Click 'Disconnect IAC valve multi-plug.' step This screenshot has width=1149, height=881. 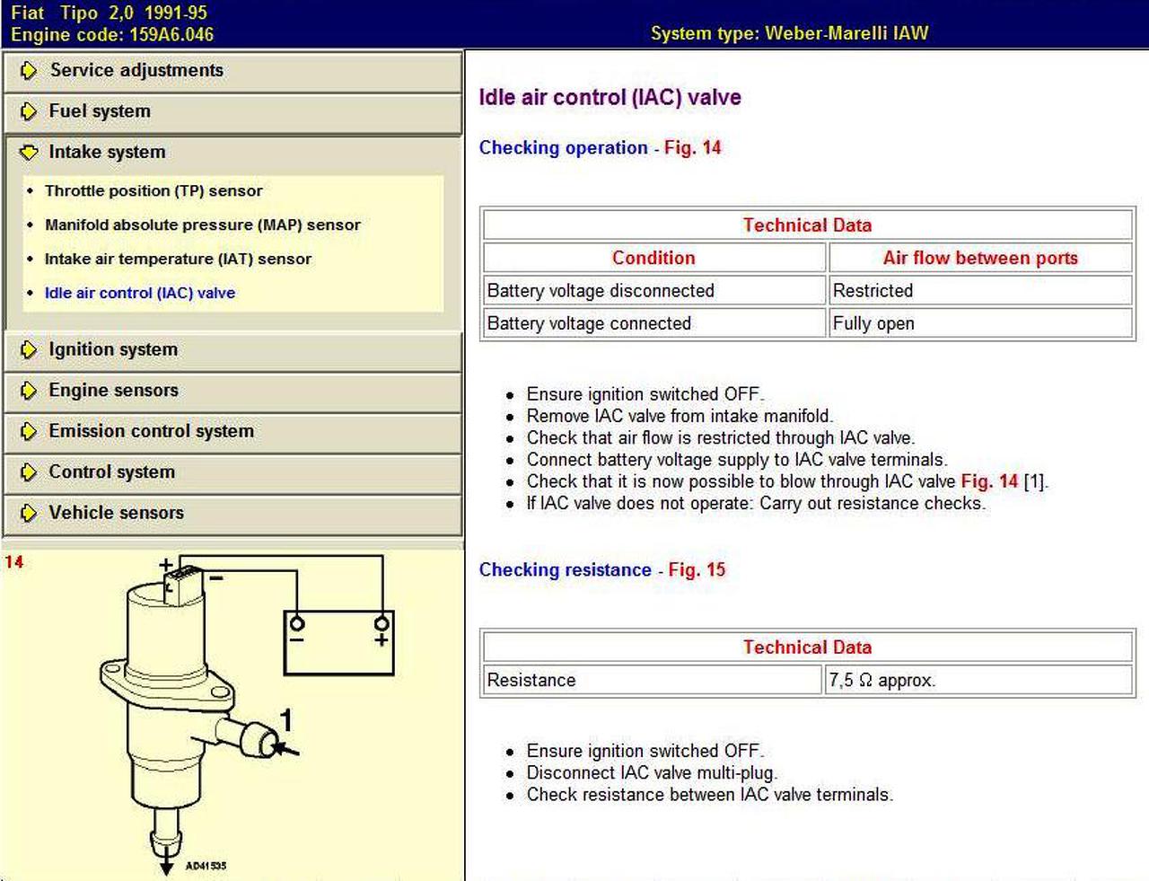(652, 772)
